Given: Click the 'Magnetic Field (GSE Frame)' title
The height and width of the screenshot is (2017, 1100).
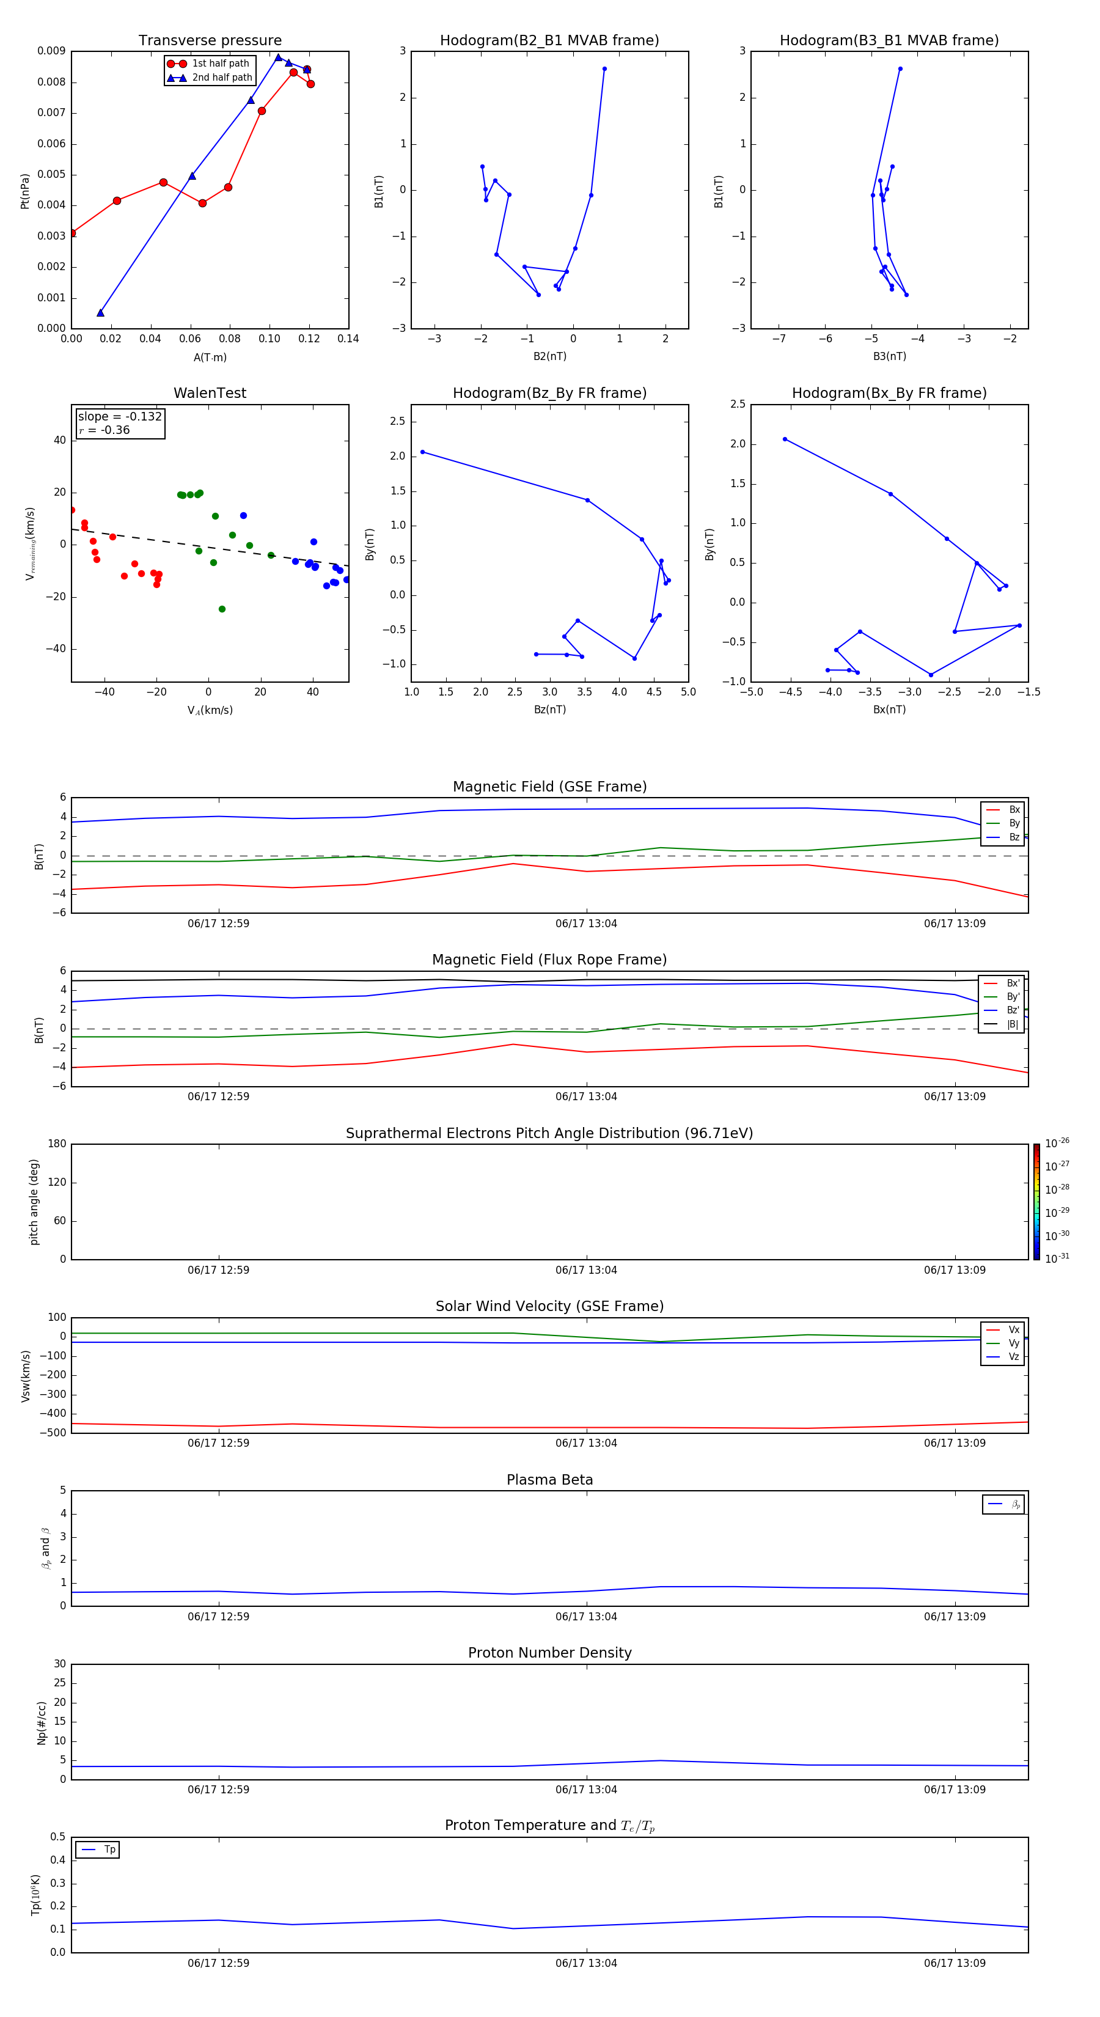Looking at the screenshot, I should pos(549,787).
